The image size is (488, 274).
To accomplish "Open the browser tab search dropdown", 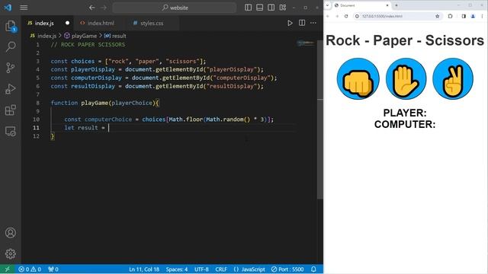I will pyautogui.click(x=327, y=5).
